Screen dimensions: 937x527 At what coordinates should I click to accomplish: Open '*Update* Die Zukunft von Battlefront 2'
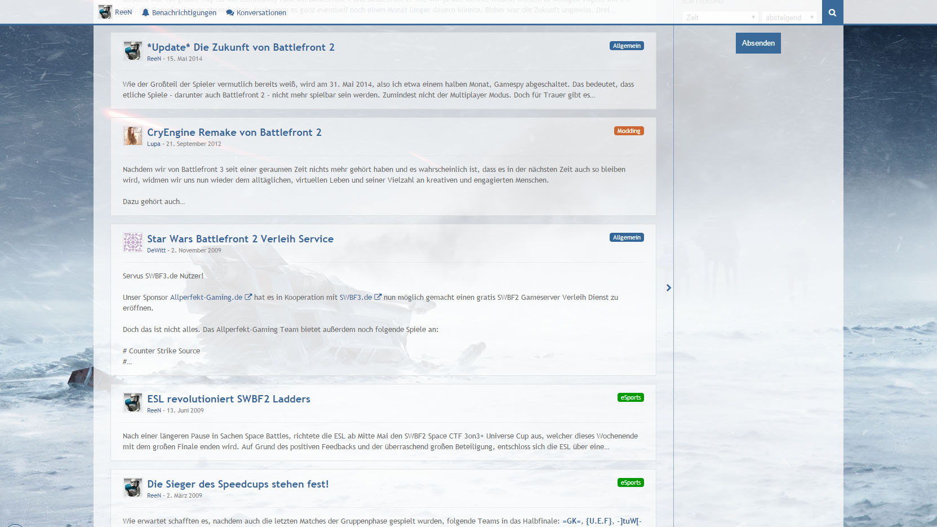241,47
